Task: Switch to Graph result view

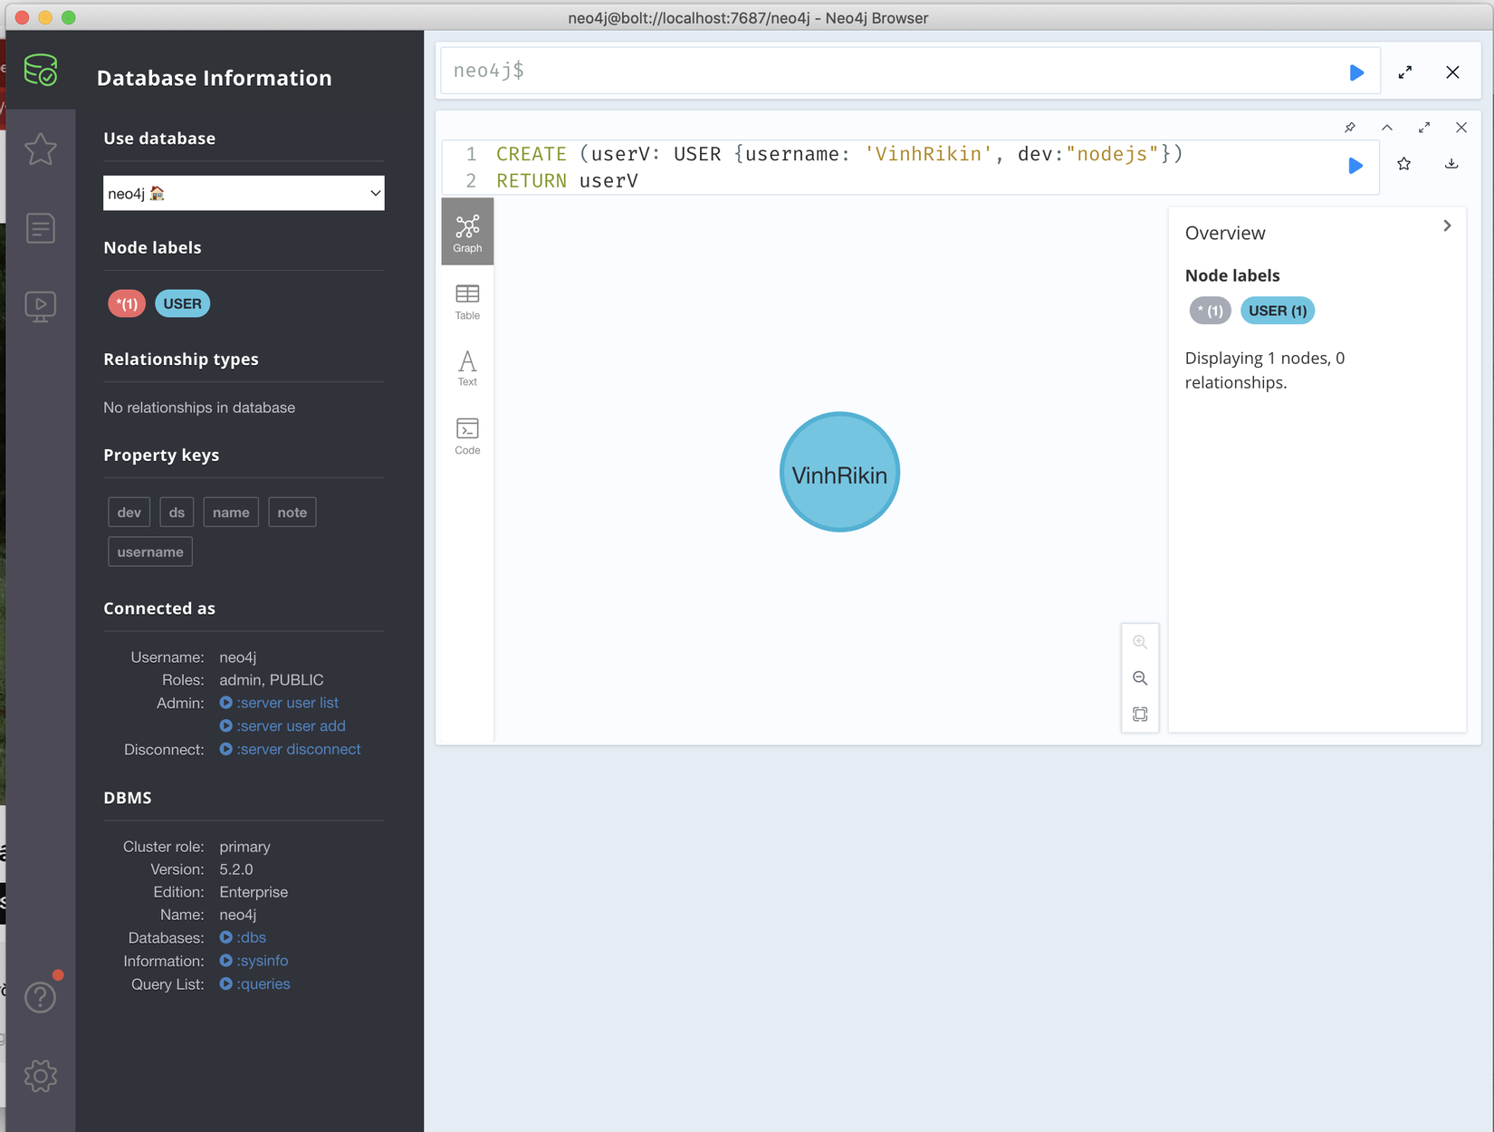Action: tap(467, 233)
